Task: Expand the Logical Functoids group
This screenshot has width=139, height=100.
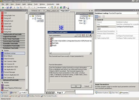Action: pyautogui.click(x=2, y=37)
